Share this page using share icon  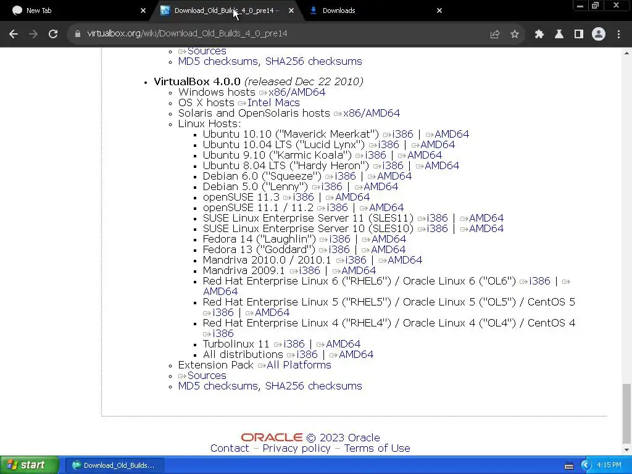tap(494, 35)
